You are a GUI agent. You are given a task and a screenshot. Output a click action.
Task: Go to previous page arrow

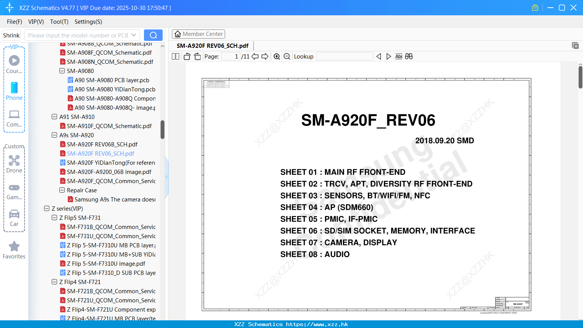tap(255, 56)
